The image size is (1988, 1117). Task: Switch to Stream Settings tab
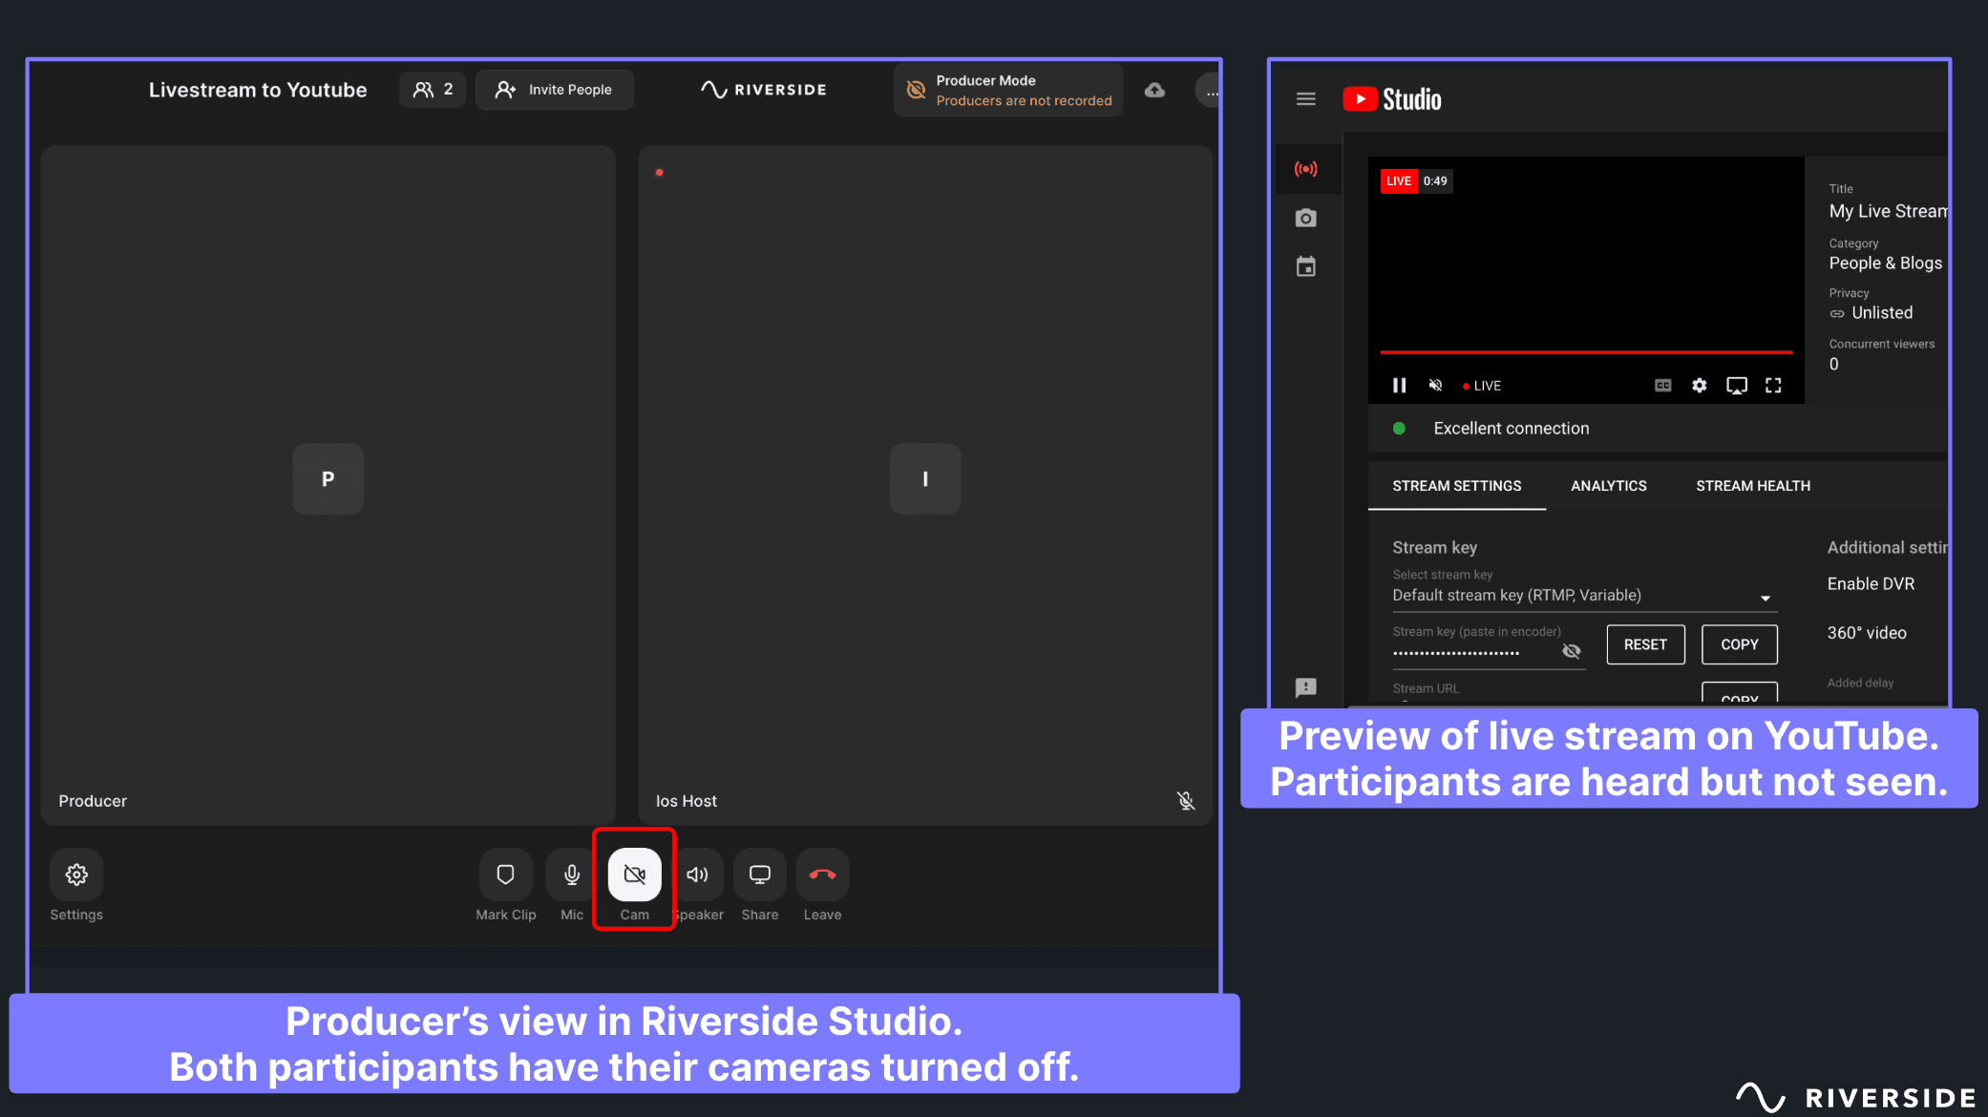click(1457, 486)
